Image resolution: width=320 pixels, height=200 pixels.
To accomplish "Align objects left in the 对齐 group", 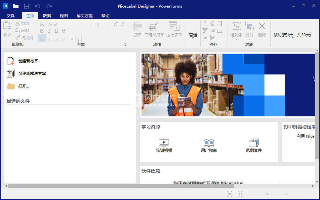I will 205,24.
